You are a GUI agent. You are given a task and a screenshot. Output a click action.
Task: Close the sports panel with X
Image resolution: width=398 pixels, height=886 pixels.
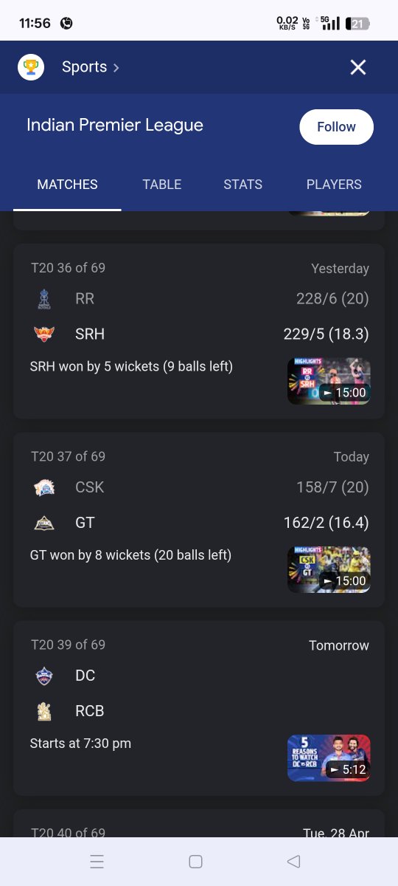tap(358, 67)
